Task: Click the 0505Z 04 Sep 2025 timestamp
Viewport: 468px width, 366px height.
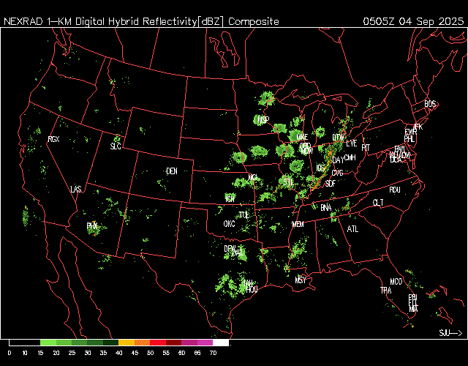Action: pyautogui.click(x=413, y=21)
